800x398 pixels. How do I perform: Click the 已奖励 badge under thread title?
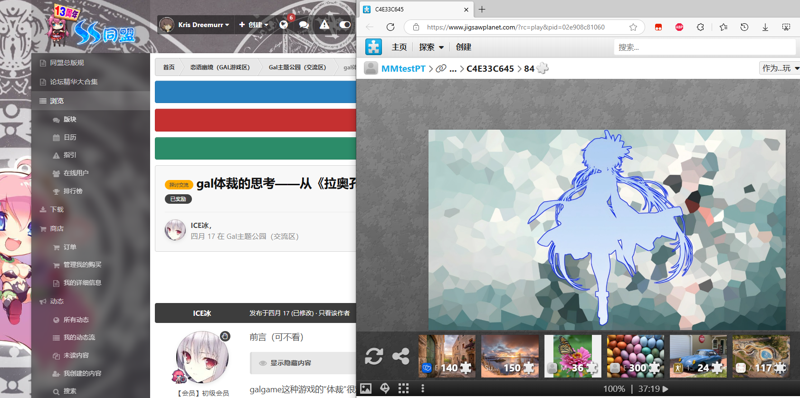(x=178, y=199)
